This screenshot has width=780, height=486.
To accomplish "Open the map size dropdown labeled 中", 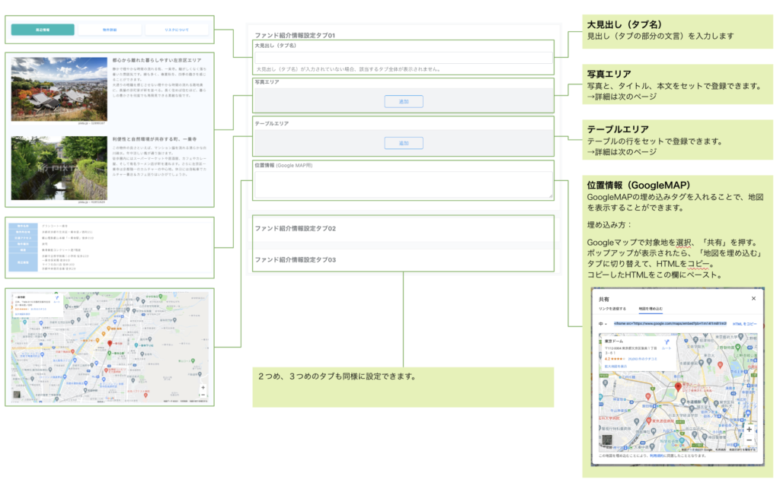I will (603, 323).
